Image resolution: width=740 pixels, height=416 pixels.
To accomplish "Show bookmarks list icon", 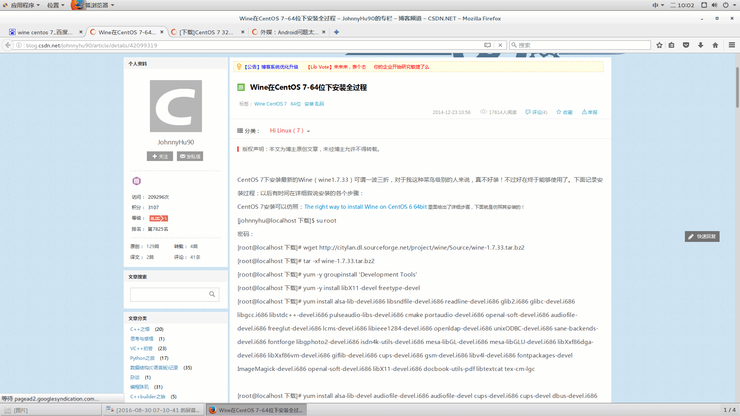I will click(671, 45).
